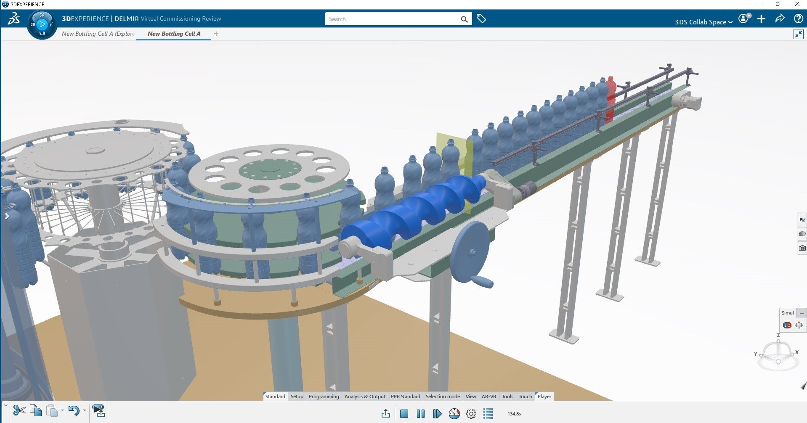Minimize the Simul floating panel

802,313
